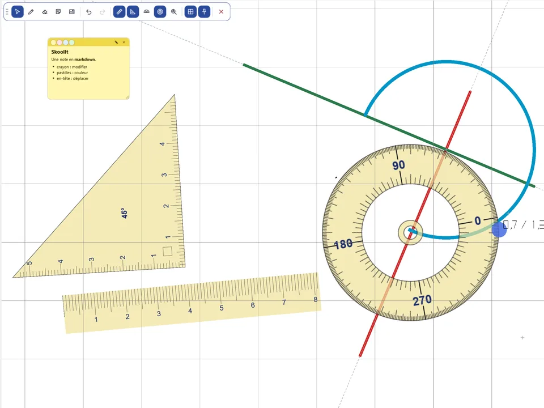Click the 45° label on the set square
Screen dimensions: 544x408
[x=124, y=213]
